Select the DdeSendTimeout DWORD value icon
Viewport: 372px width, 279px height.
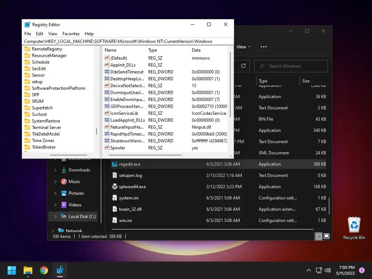(x=107, y=72)
